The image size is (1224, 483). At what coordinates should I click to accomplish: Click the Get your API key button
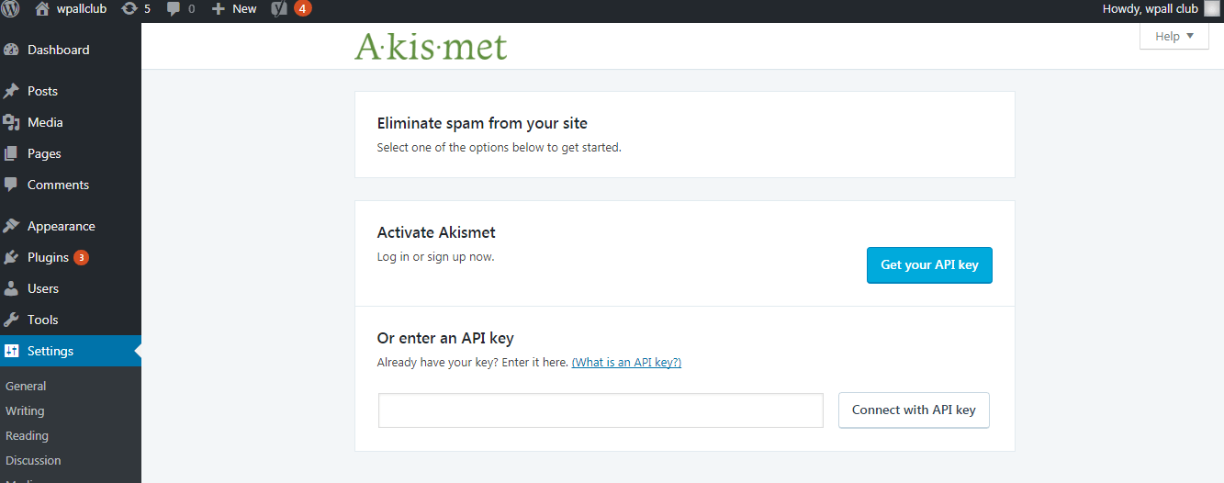coord(929,265)
